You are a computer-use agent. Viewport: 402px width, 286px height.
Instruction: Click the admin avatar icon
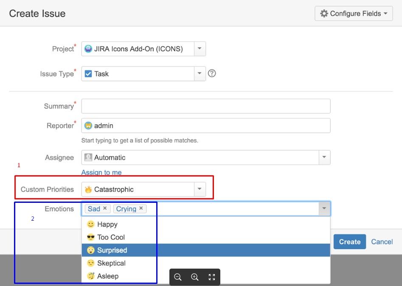tap(88, 126)
